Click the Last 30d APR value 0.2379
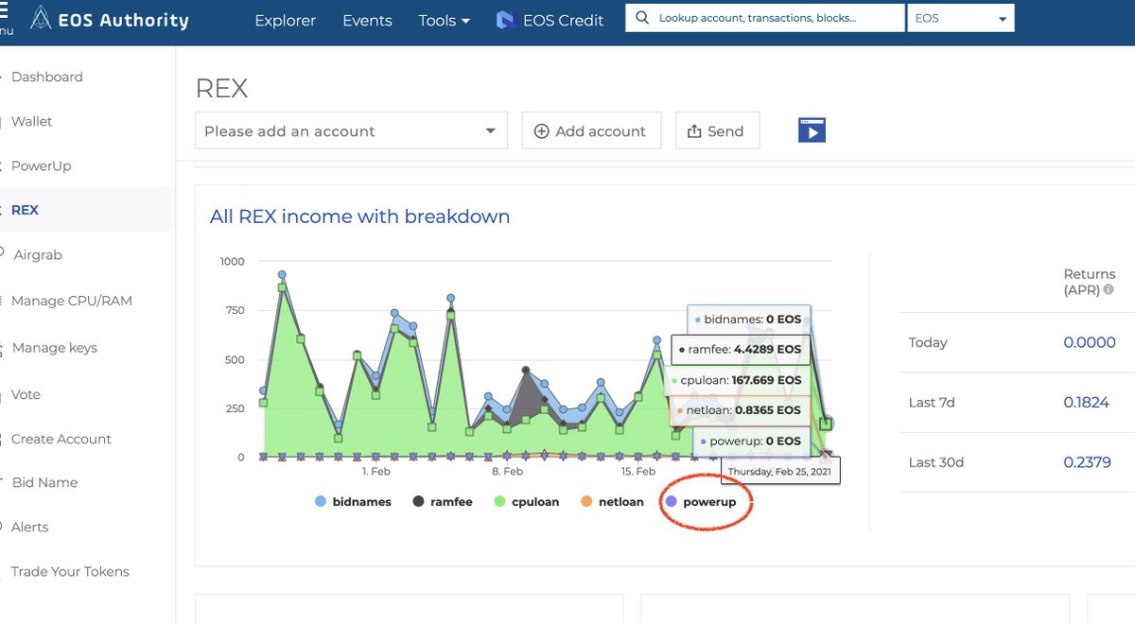Screen dimensions: 1135x623 tap(1087, 462)
